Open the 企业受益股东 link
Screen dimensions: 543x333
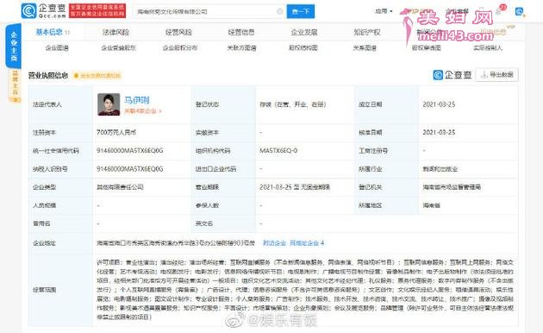point(118,47)
